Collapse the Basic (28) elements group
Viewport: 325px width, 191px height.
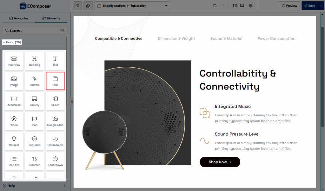point(12,42)
